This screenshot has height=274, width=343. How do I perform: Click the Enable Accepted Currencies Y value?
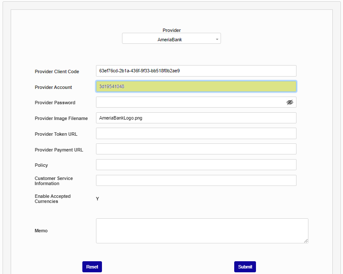coord(97,199)
